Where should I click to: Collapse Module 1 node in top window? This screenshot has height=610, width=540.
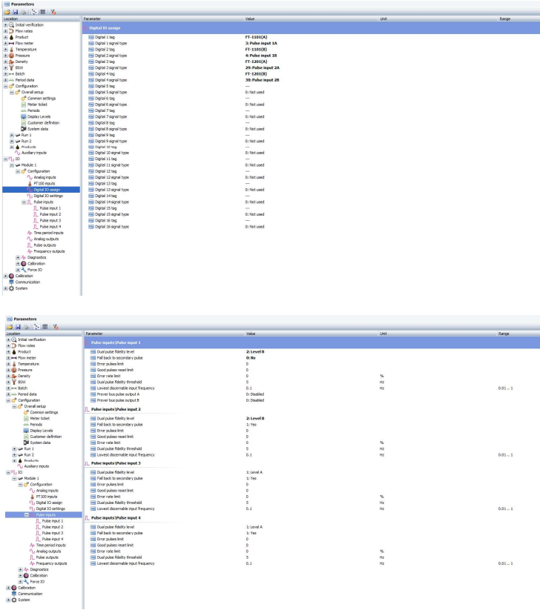tap(12, 165)
